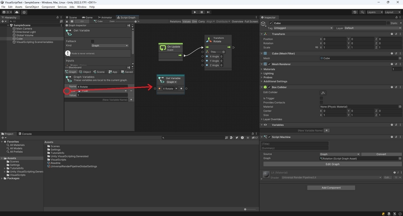Open the GameObject menu
Image resolution: width=403 pixels, height=216 pixels.
(x=32, y=7)
